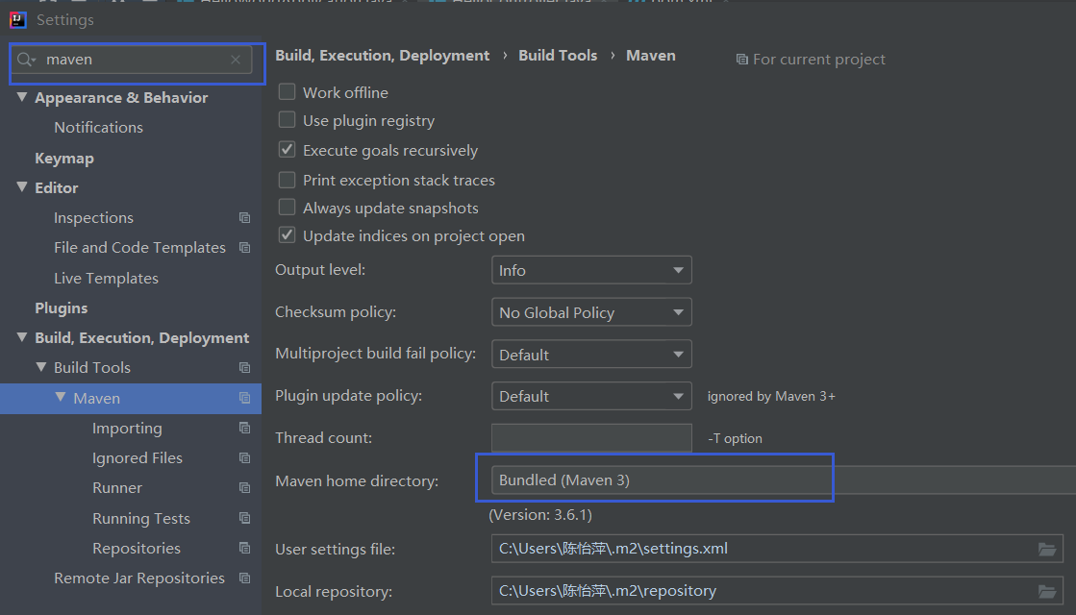
Task: Click the Maven breadcrumb
Action: click(651, 56)
